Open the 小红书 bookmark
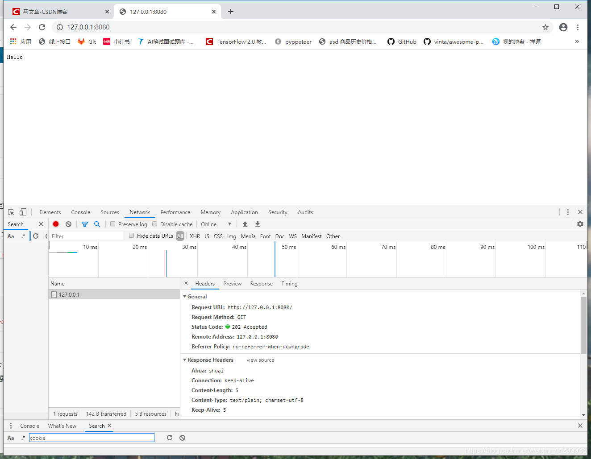591x459 pixels. pyautogui.click(x=117, y=41)
